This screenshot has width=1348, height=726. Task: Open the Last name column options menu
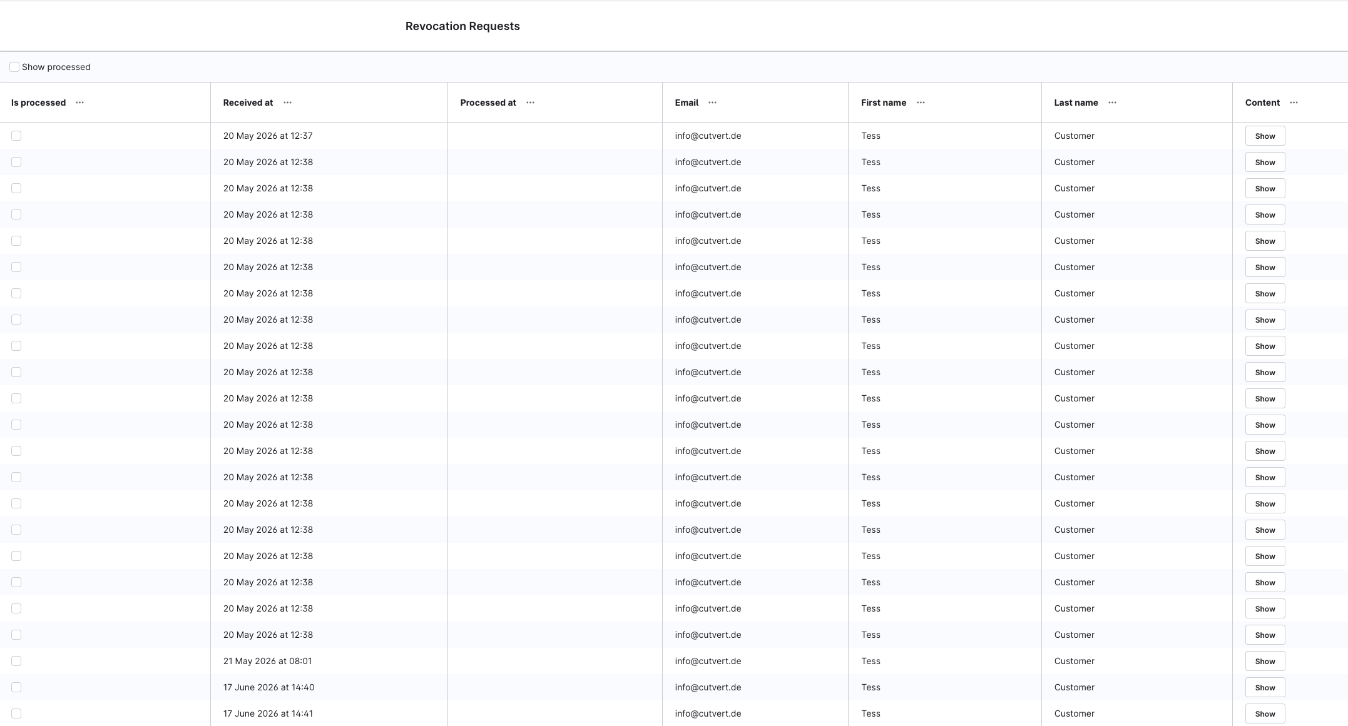tap(1112, 103)
